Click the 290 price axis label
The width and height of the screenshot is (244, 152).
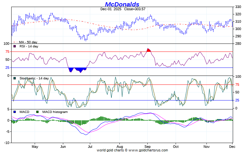point(238,36)
